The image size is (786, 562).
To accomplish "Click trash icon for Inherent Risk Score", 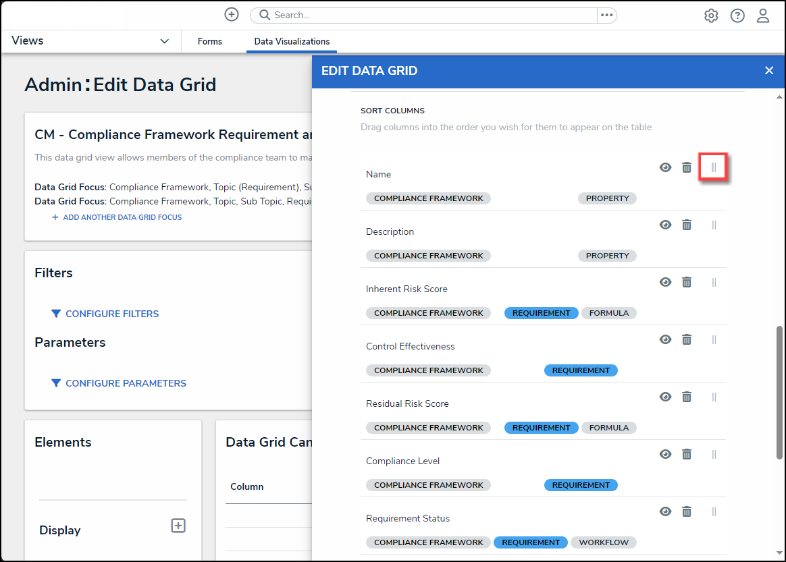I will (x=687, y=282).
